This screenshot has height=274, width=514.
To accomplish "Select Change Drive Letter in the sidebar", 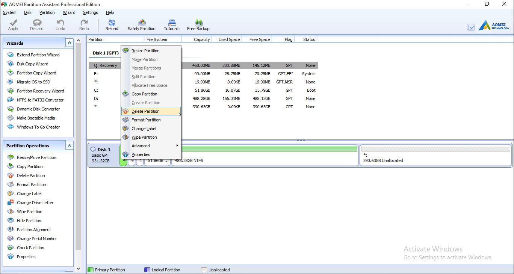I will click(x=30, y=203).
